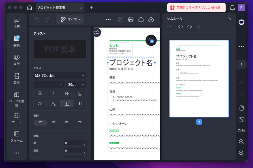
Task: Open the MS-PGothic font dropdown
Action: click(x=60, y=75)
